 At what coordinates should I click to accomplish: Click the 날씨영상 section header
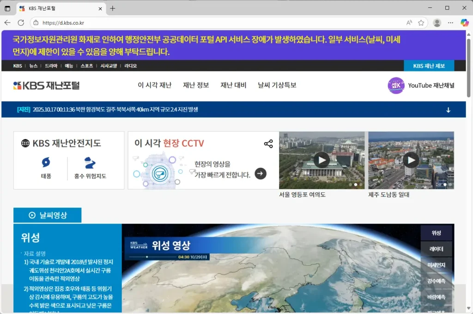pos(48,215)
